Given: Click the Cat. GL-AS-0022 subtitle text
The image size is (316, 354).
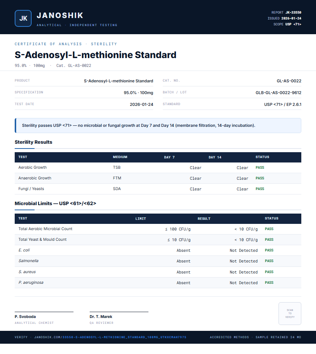Looking at the screenshot, I should click(x=73, y=65).
